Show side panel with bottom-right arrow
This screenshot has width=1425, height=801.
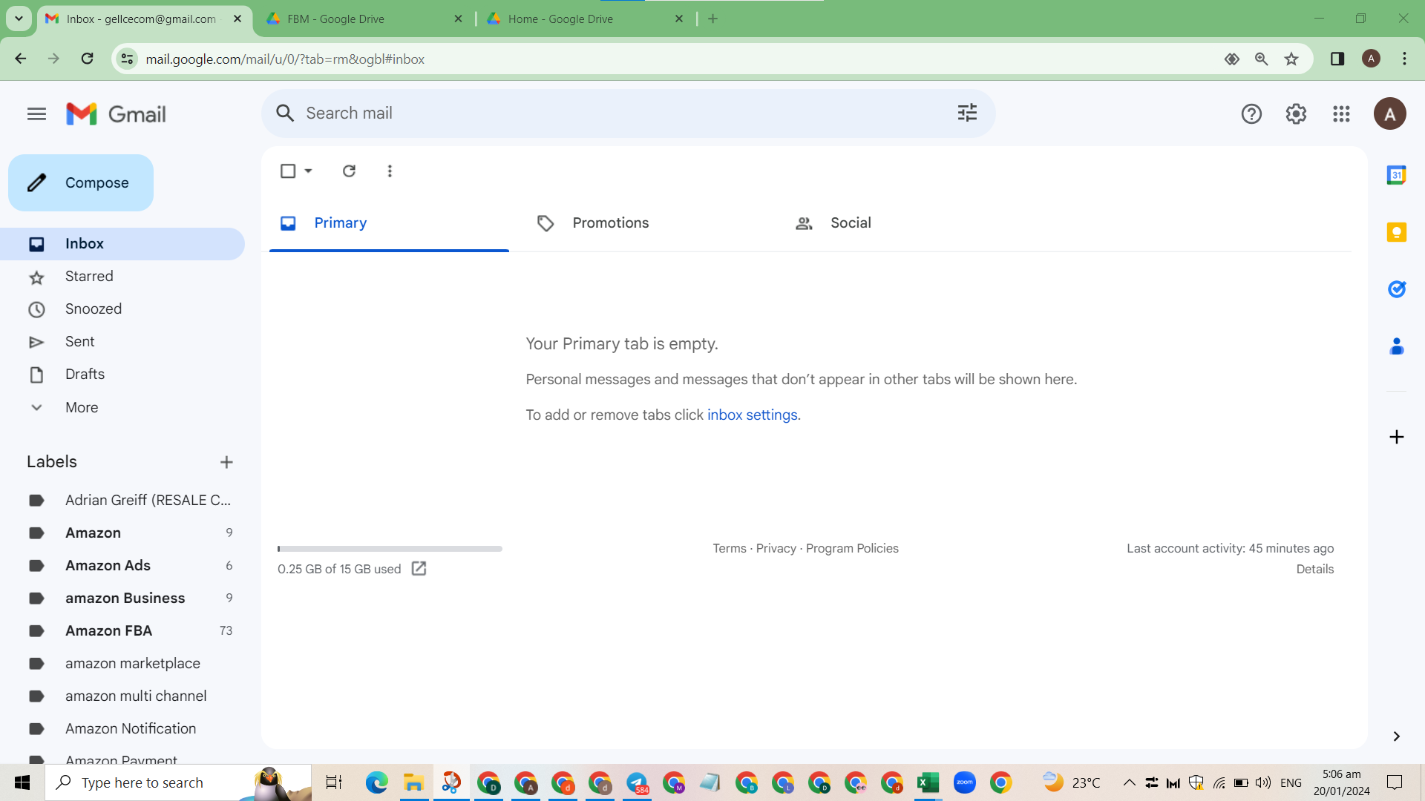(x=1396, y=736)
